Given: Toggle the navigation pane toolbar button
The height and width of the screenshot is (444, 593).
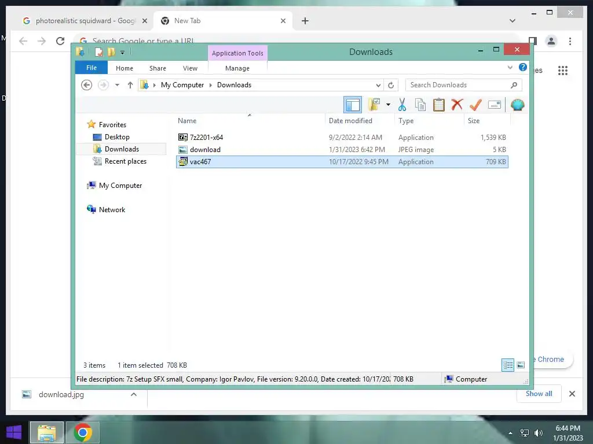Looking at the screenshot, I should [x=353, y=105].
